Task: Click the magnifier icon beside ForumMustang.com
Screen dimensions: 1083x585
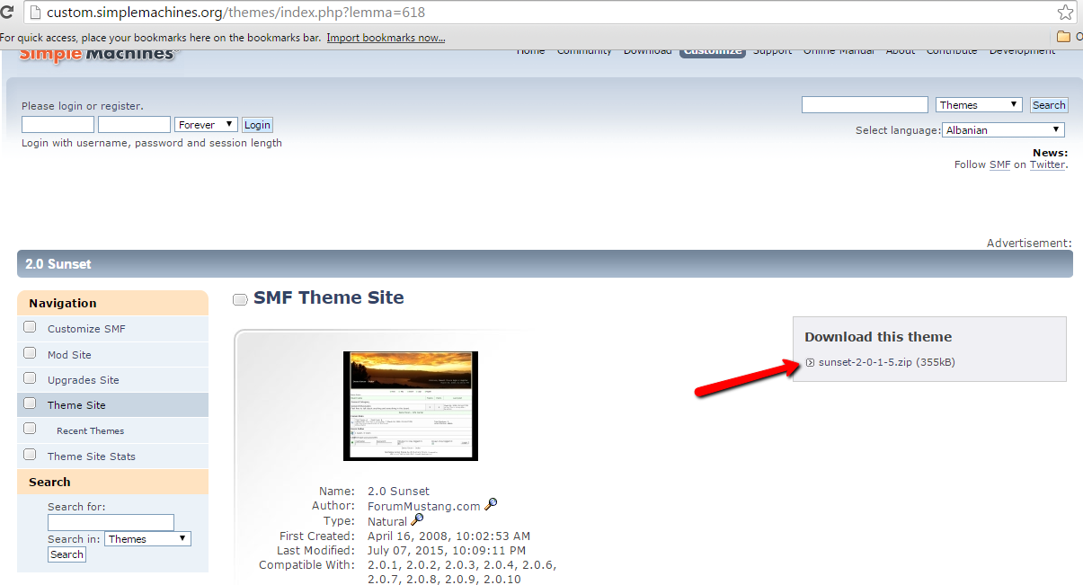Action: (491, 505)
